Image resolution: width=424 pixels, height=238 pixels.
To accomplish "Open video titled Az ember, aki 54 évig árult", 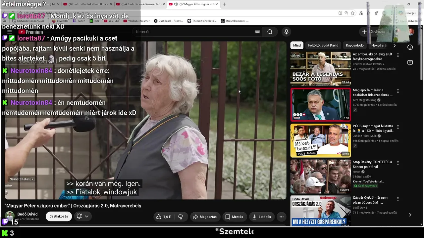I will [373, 57].
